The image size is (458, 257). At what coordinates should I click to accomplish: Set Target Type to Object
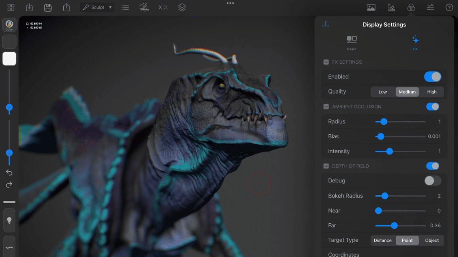pos(432,240)
